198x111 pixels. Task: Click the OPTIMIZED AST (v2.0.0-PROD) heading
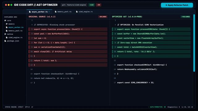pyautogui.click(x=127, y=17)
